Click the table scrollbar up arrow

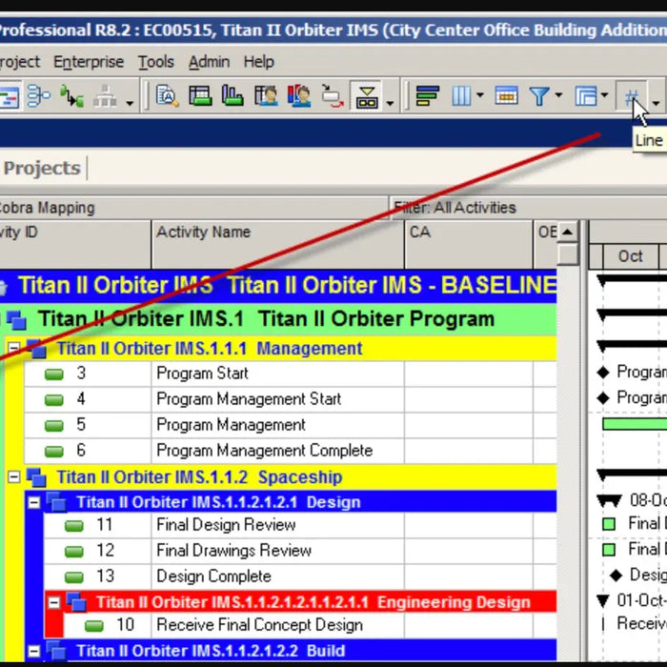coord(568,232)
